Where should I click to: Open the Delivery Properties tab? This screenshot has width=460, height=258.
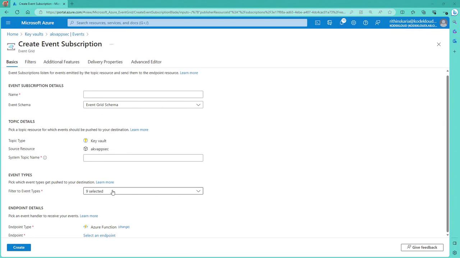[105, 62]
